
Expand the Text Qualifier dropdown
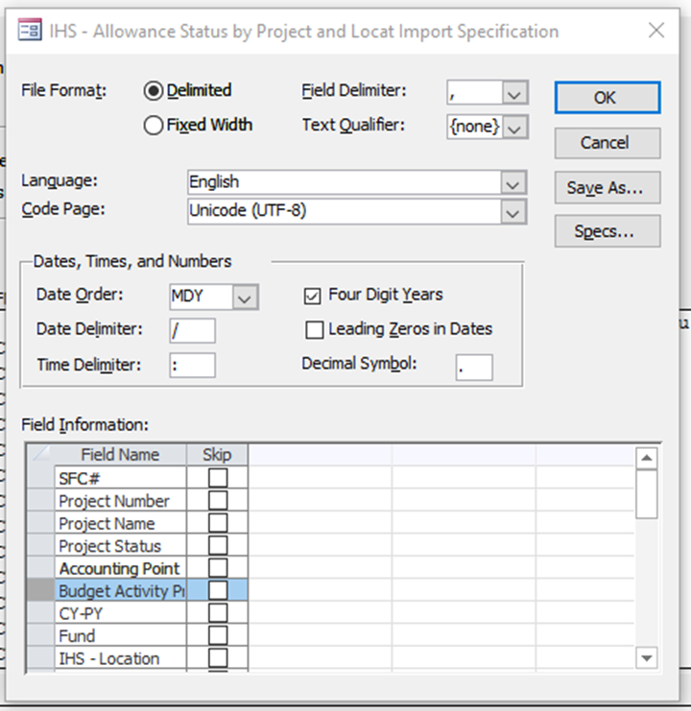point(515,127)
